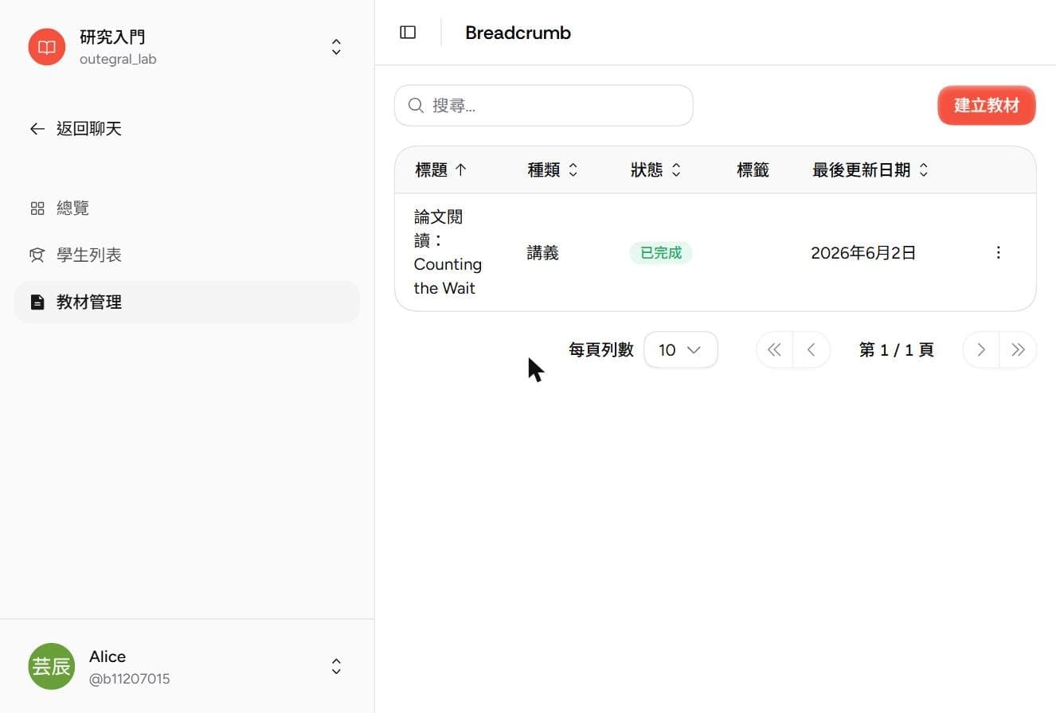Click the green 芸辰 user avatar
Image resolution: width=1056 pixels, height=713 pixels.
pos(52,666)
